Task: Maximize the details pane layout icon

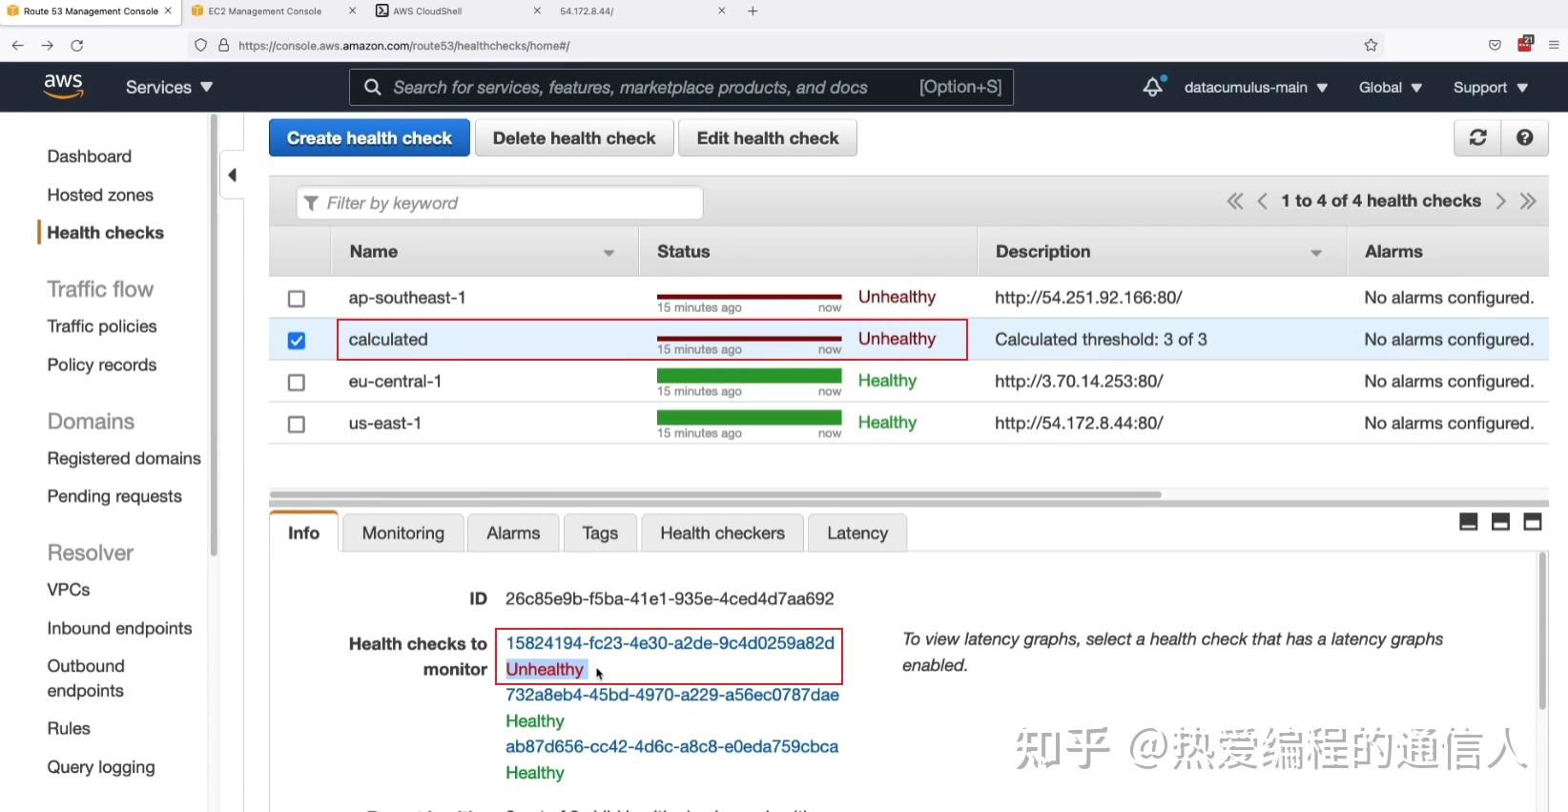Action: click(1533, 522)
